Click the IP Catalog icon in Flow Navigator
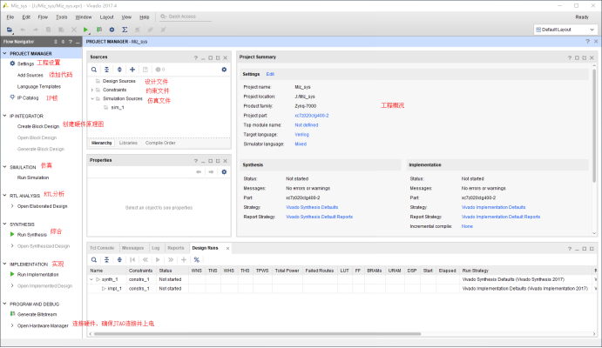Screen dimensions: 602x348 pos(11,97)
